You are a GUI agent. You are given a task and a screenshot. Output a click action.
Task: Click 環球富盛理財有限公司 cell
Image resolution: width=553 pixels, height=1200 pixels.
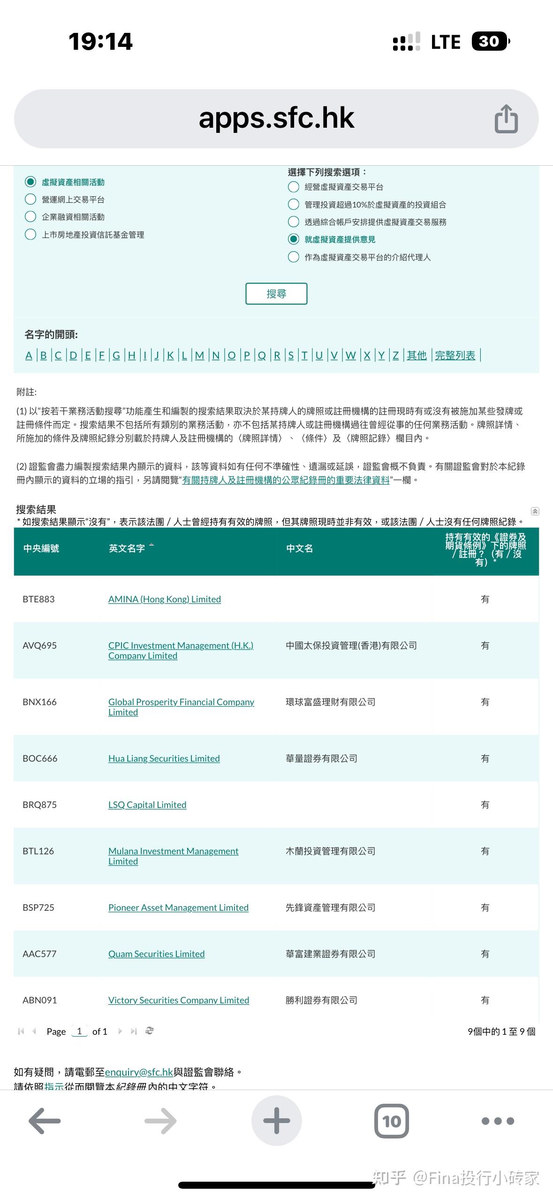(x=331, y=702)
